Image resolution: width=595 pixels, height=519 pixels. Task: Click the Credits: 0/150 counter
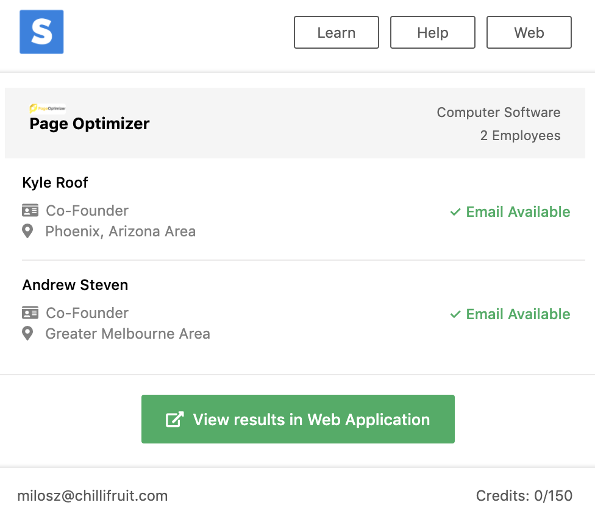[524, 496]
